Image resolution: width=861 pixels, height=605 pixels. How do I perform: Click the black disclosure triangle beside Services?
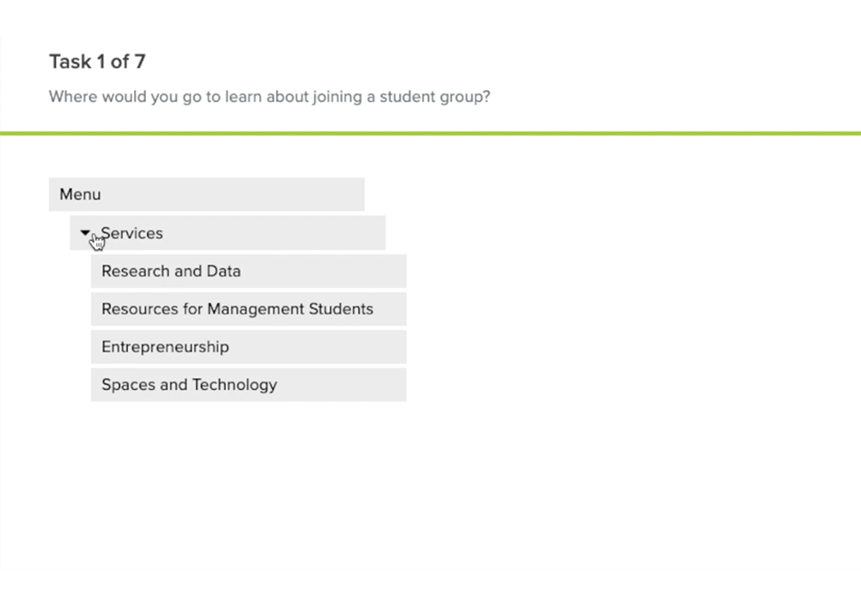[85, 232]
